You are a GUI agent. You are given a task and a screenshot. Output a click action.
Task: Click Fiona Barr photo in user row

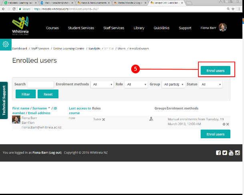coord(16,119)
